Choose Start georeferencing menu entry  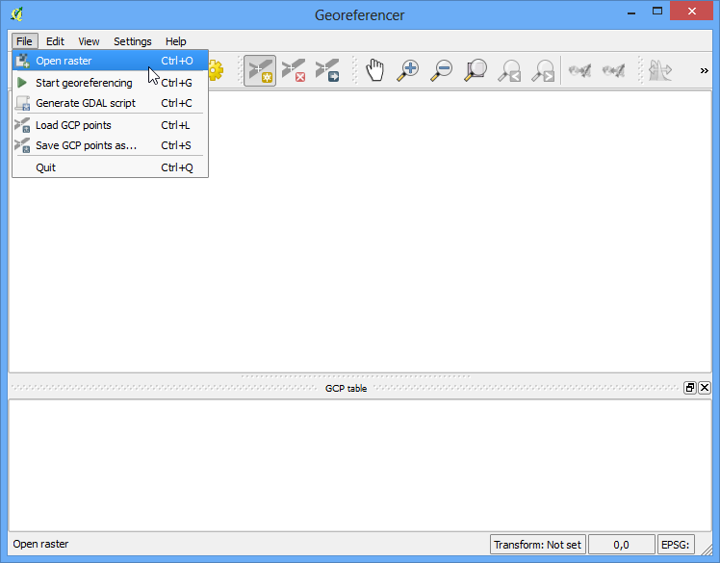[110, 83]
